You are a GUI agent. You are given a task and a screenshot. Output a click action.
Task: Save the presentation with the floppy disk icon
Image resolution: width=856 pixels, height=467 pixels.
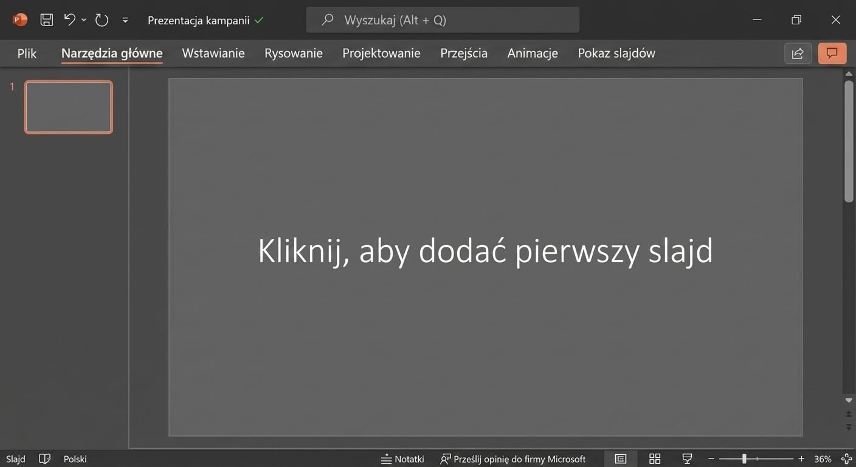[46, 20]
